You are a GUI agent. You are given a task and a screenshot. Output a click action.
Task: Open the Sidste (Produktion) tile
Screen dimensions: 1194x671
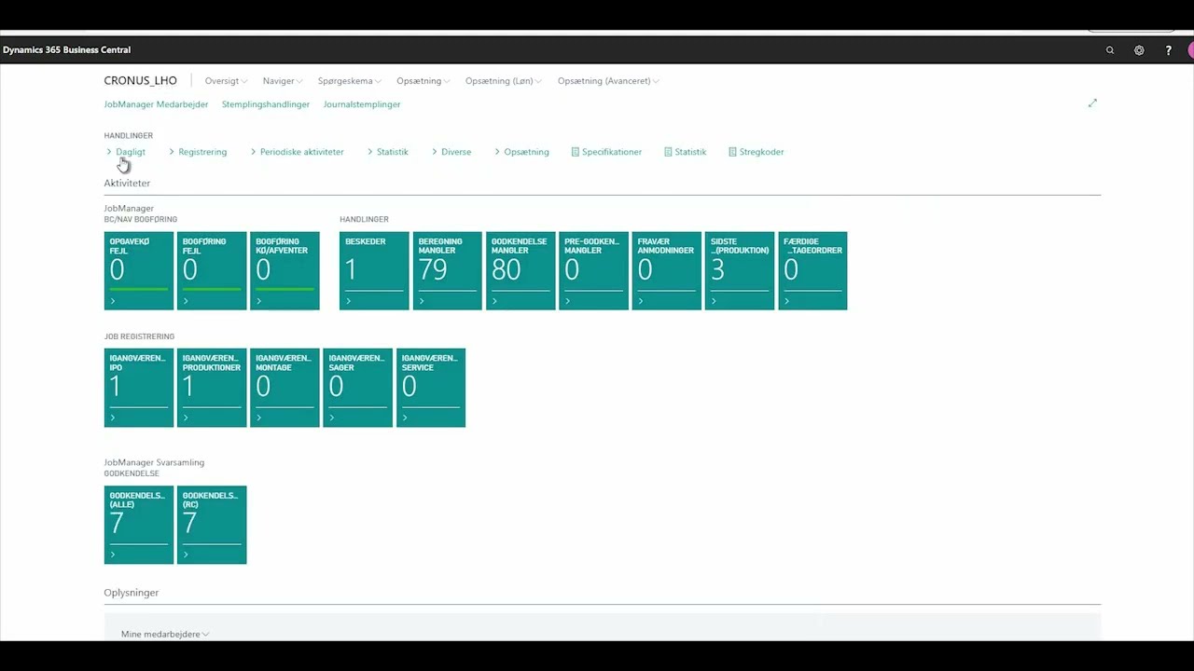740,270
